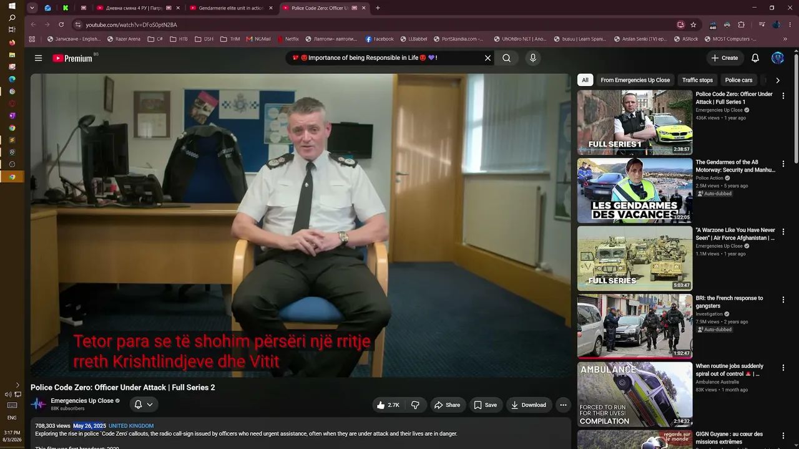The height and width of the screenshot is (449, 799).
Task: Open the BRI French response thumbnail
Action: tap(635, 326)
